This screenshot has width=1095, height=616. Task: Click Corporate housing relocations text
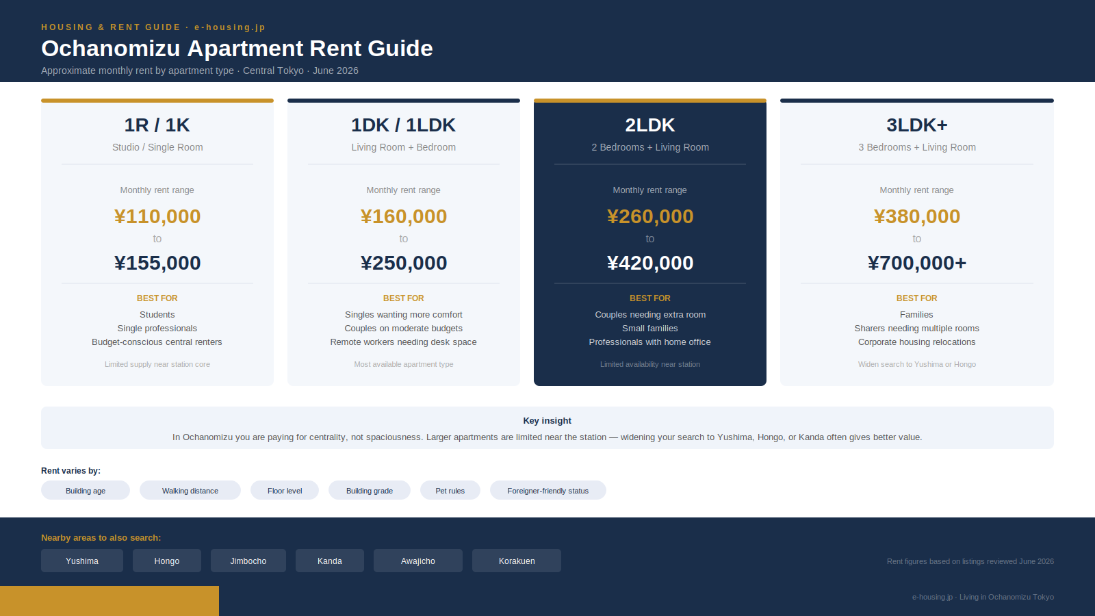click(x=917, y=342)
